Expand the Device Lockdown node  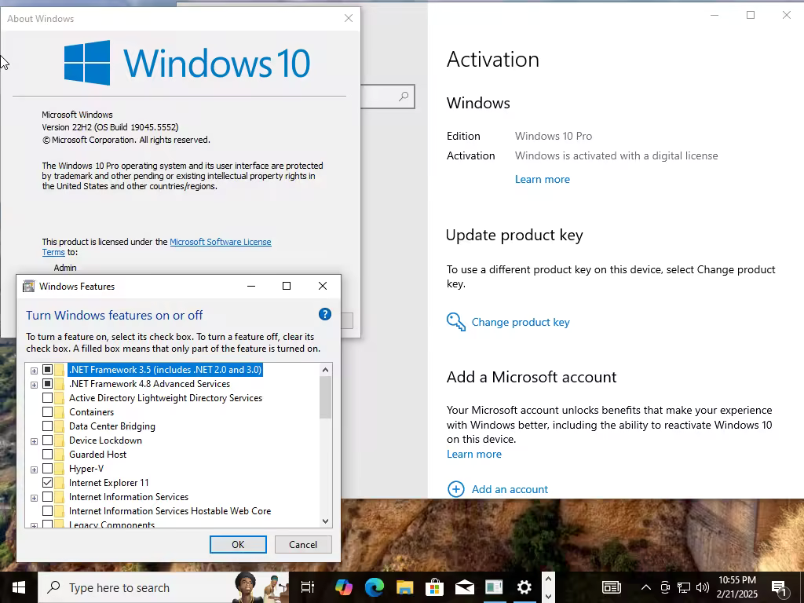click(35, 441)
